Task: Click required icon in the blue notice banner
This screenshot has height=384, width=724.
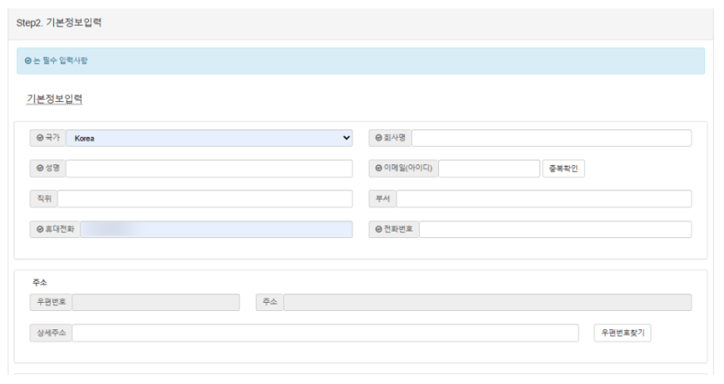Action: click(x=27, y=61)
